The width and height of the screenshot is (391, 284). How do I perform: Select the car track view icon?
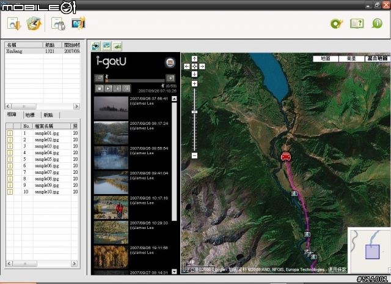tap(117, 46)
